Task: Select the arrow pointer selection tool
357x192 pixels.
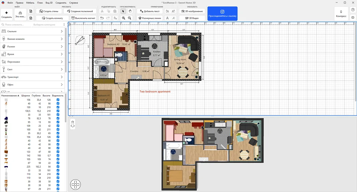Action: (124, 11)
